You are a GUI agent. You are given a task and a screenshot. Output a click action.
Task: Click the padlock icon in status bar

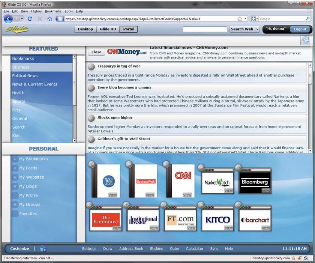[294, 258]
